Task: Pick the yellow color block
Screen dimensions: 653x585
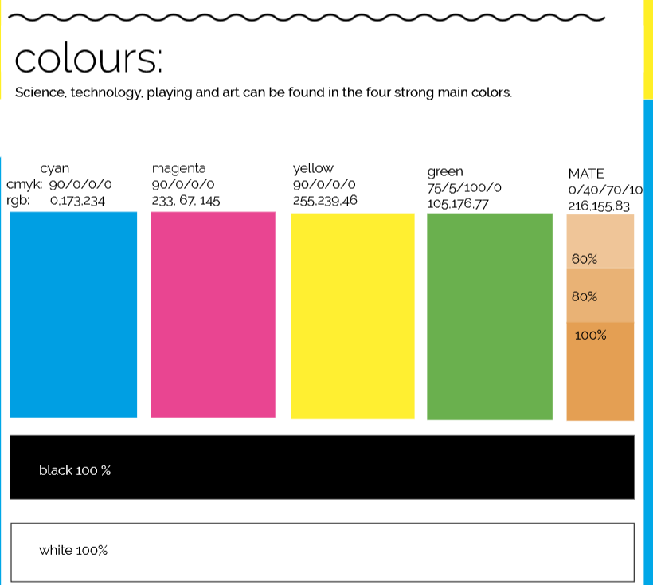Action: (x=352, y=316)
